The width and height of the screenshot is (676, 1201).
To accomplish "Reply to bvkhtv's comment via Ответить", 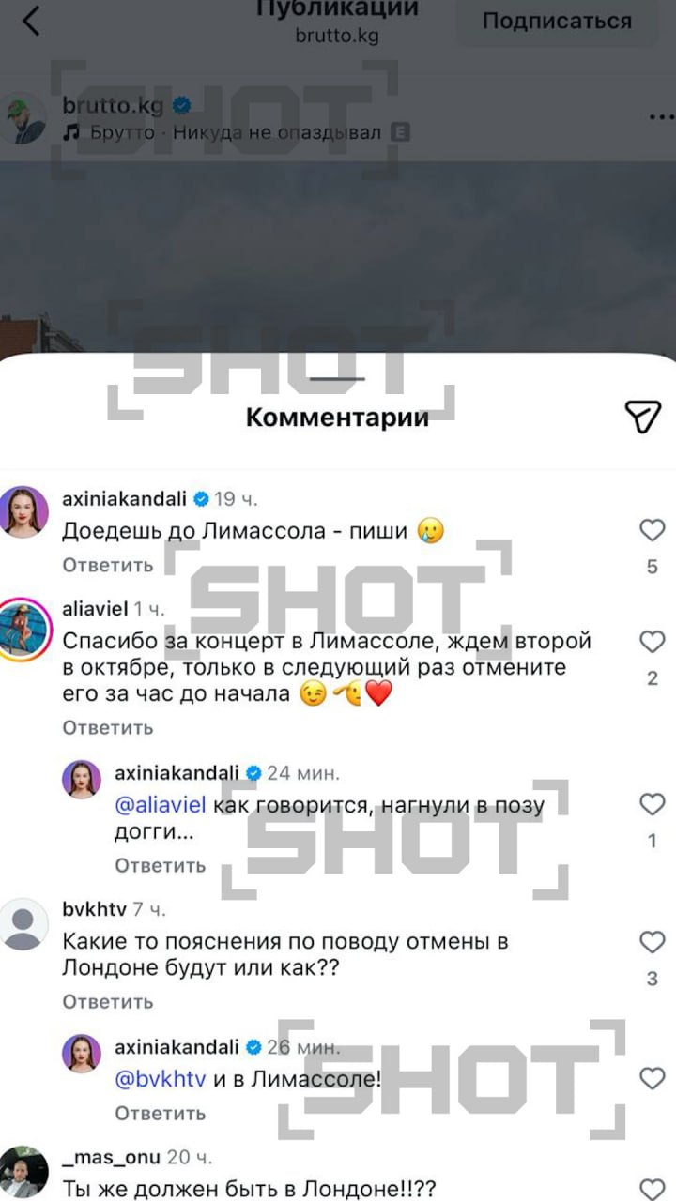I will [108, 1002].
